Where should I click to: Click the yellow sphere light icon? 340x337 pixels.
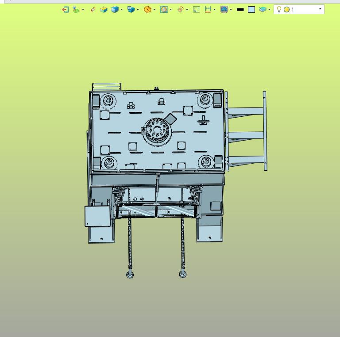coord(287,10)
